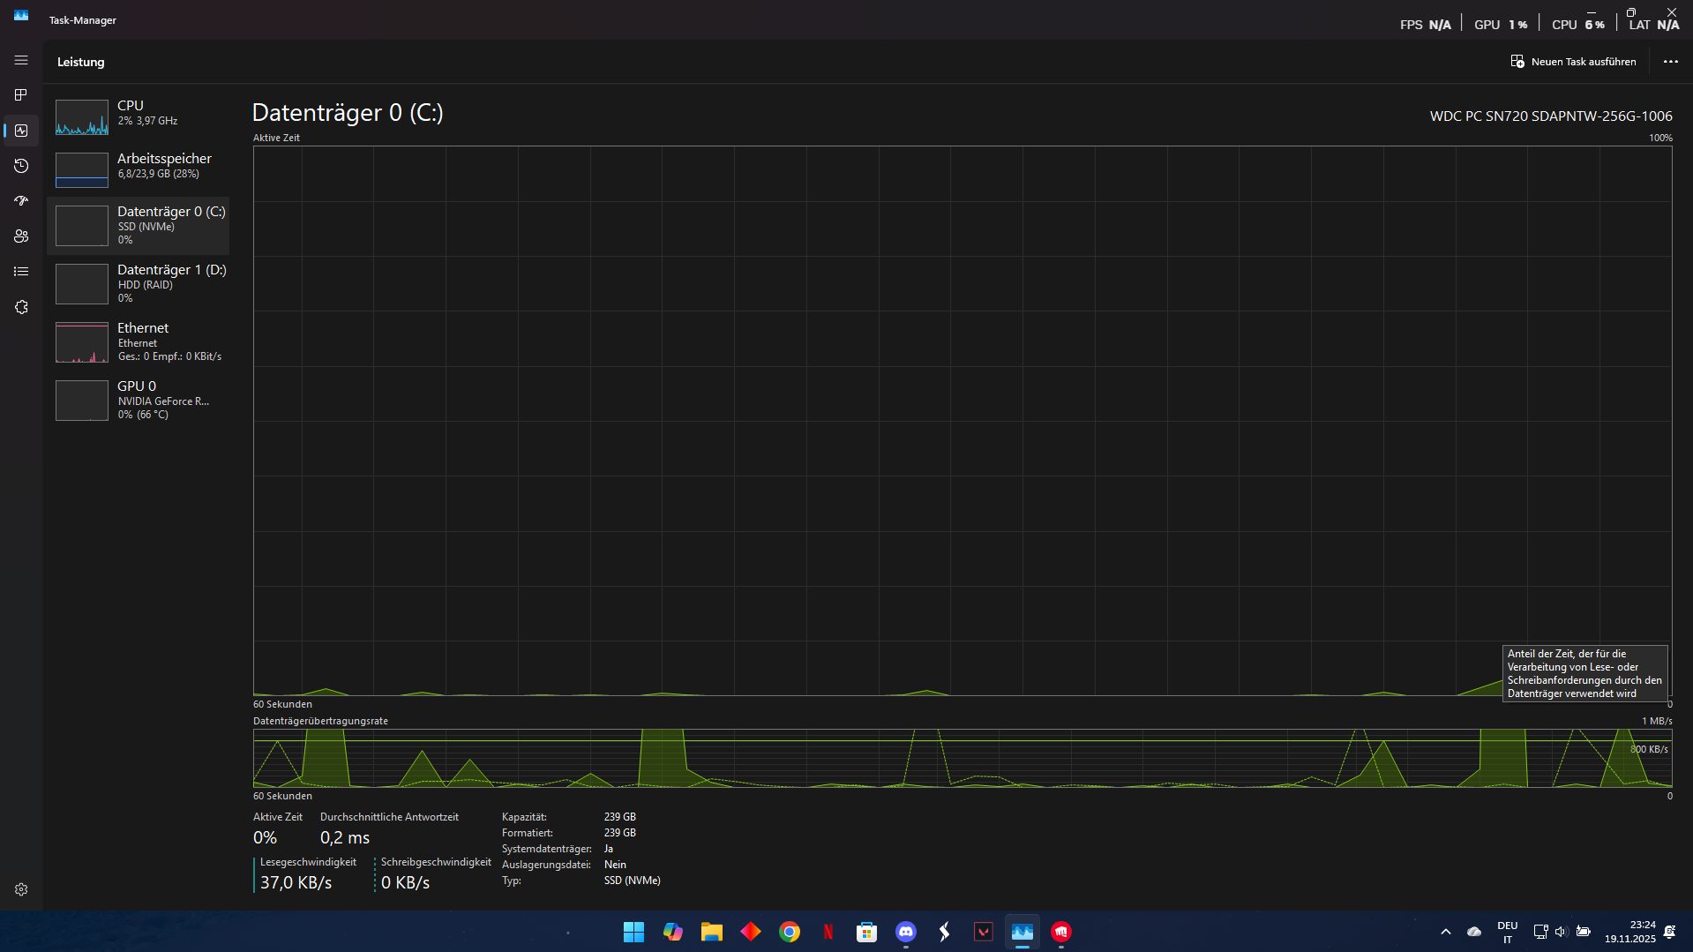Click the Task Manager title bar icon
The width and height of the screenshot is (1693, 952).
click(21, 16)
